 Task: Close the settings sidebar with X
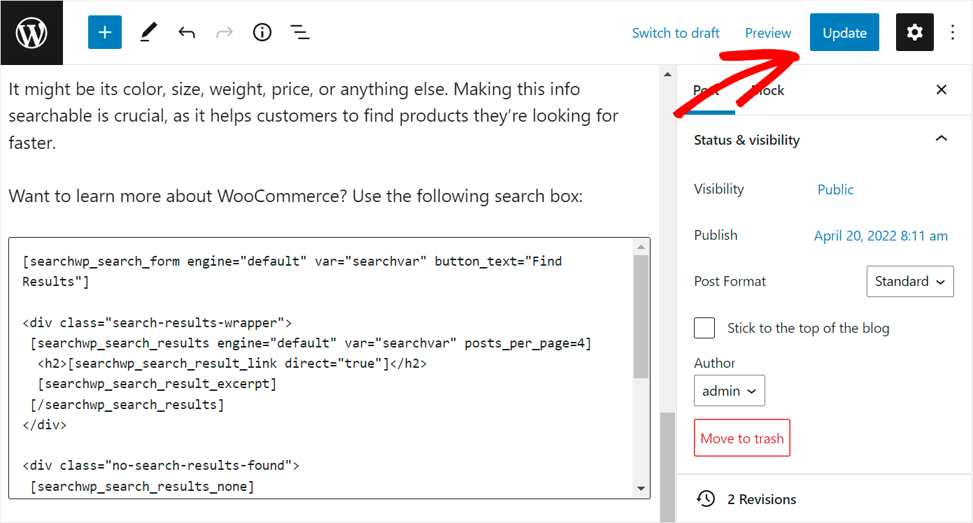coord(942,89)
